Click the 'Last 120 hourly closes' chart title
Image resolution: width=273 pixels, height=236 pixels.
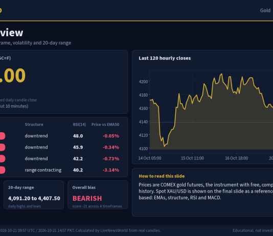165,58
